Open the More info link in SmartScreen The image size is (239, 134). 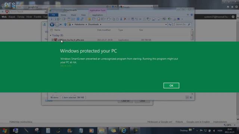(66, 66)
